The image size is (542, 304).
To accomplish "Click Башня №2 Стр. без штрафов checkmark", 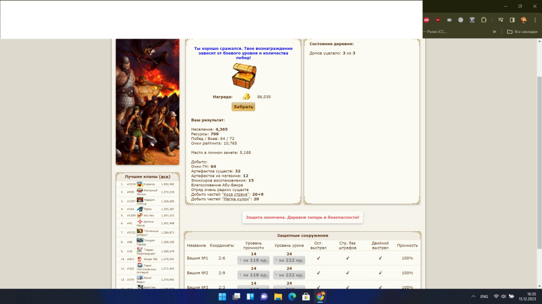I will coord(347,273).
